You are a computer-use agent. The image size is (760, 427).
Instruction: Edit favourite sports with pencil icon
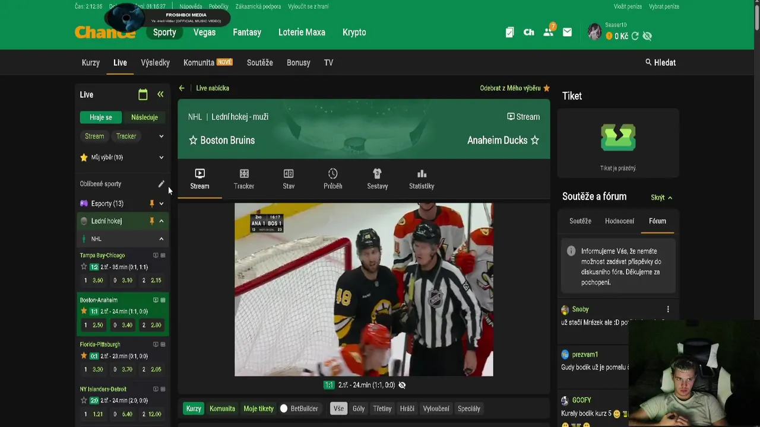(x=161, y=184)
